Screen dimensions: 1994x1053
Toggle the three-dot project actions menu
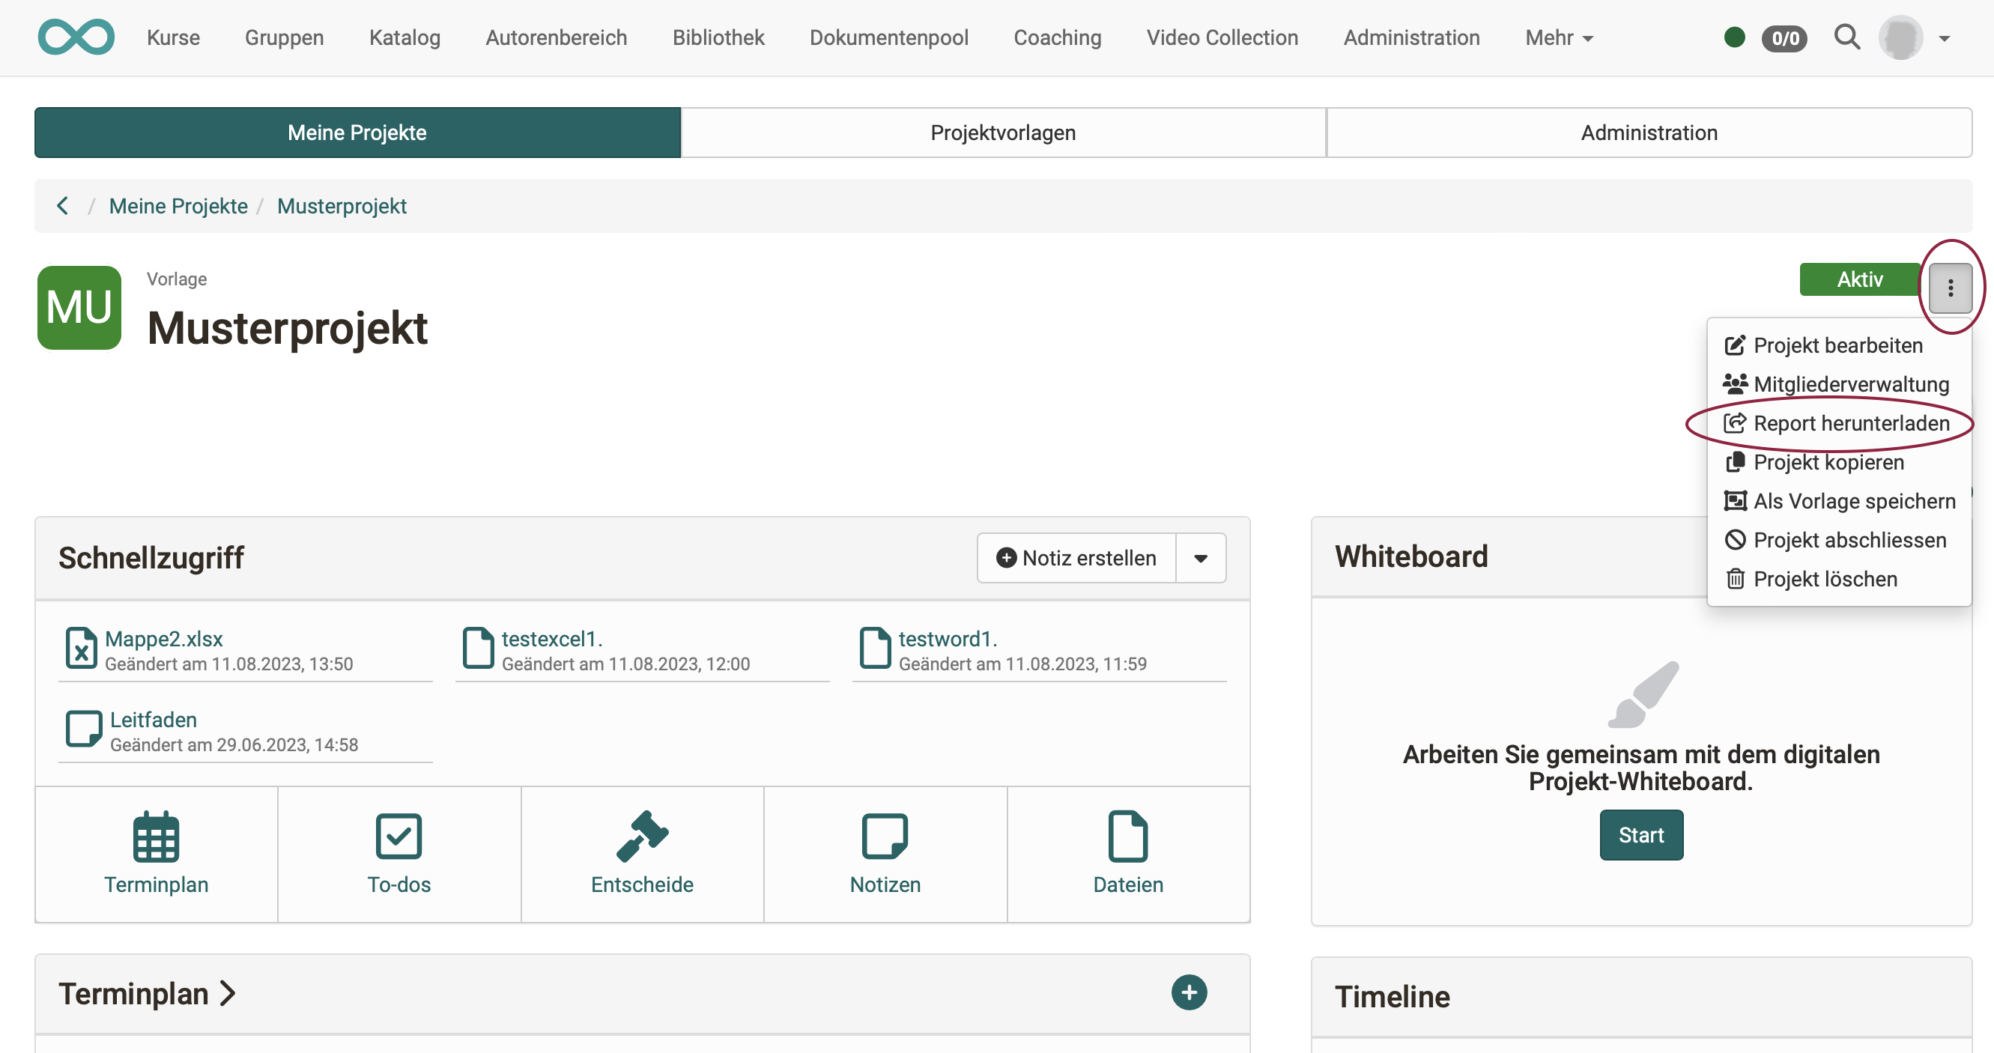1950,288
